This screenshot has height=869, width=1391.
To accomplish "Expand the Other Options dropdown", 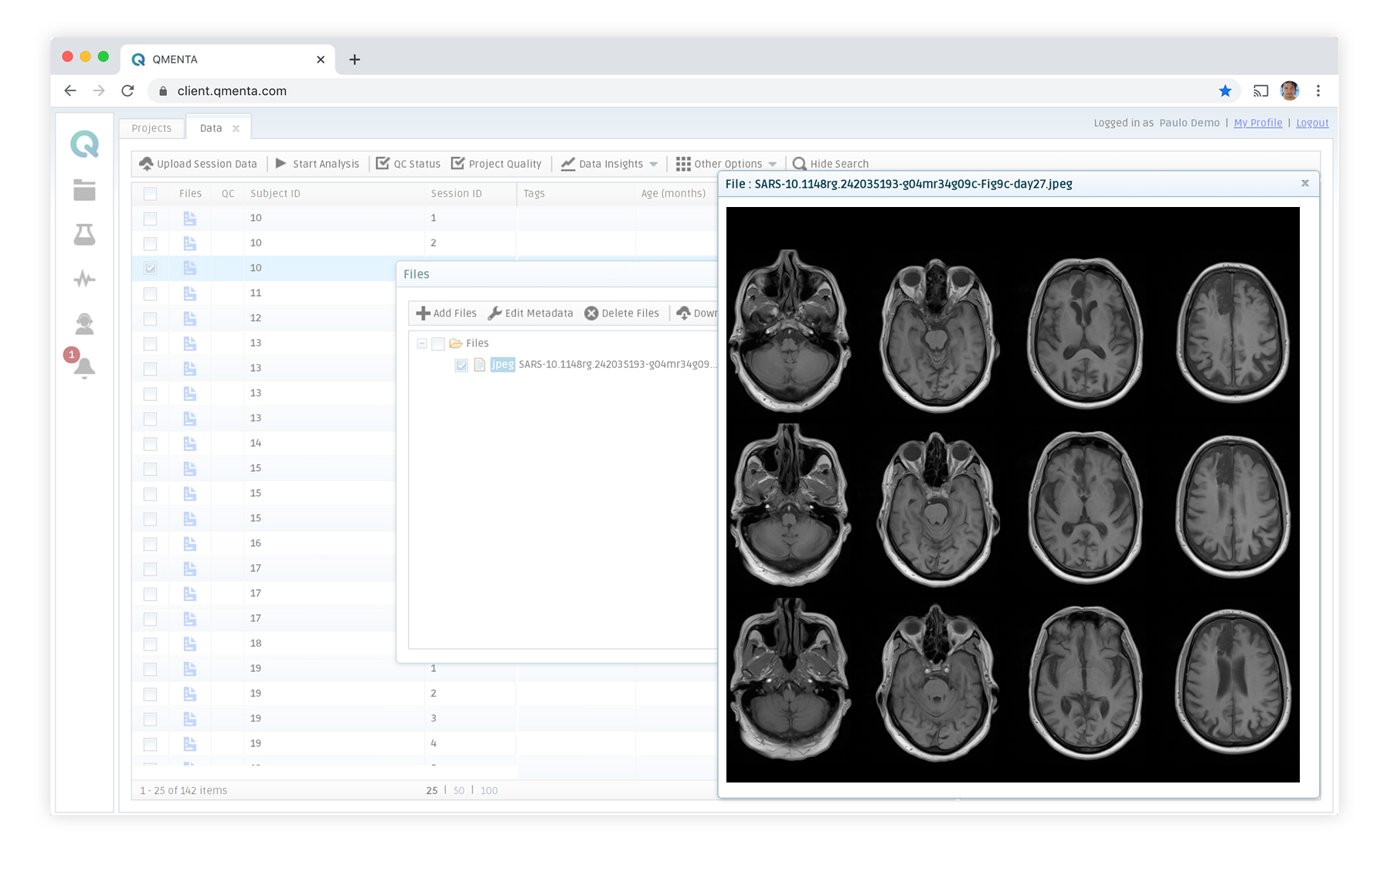I will point(726,164).
